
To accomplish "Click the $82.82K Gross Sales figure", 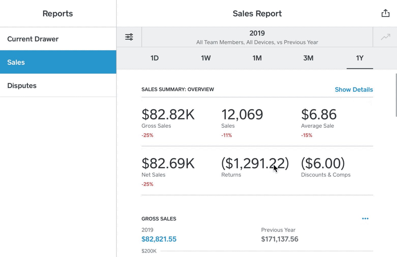I will click(168, 115).
